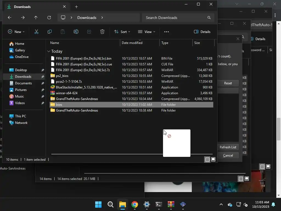Click the search magnifier in Search Downloads
This screenshot has height=211, width=281.
coord(209,18)
